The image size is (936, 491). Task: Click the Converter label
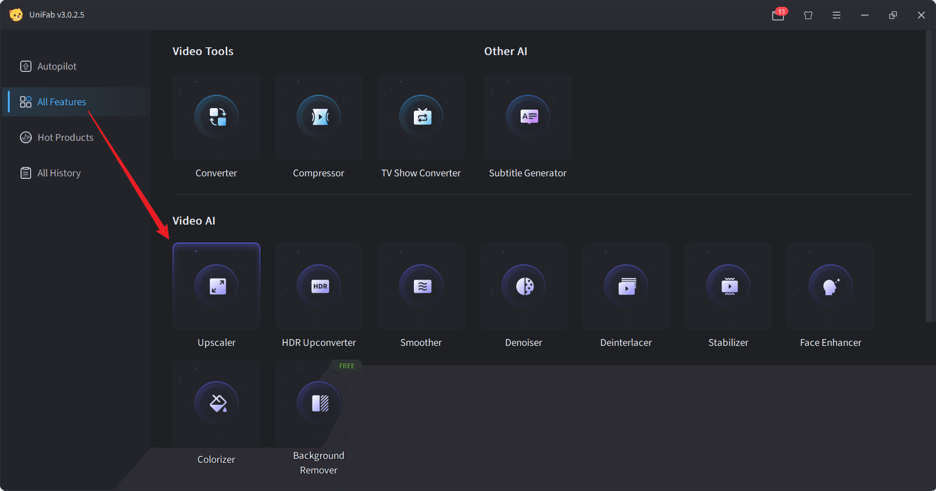tap(216, 173)
